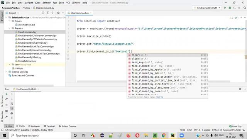Choose find_element_by_xpath completion suggestion
This screenshot has width=247, height=139.
pos(167,69)
